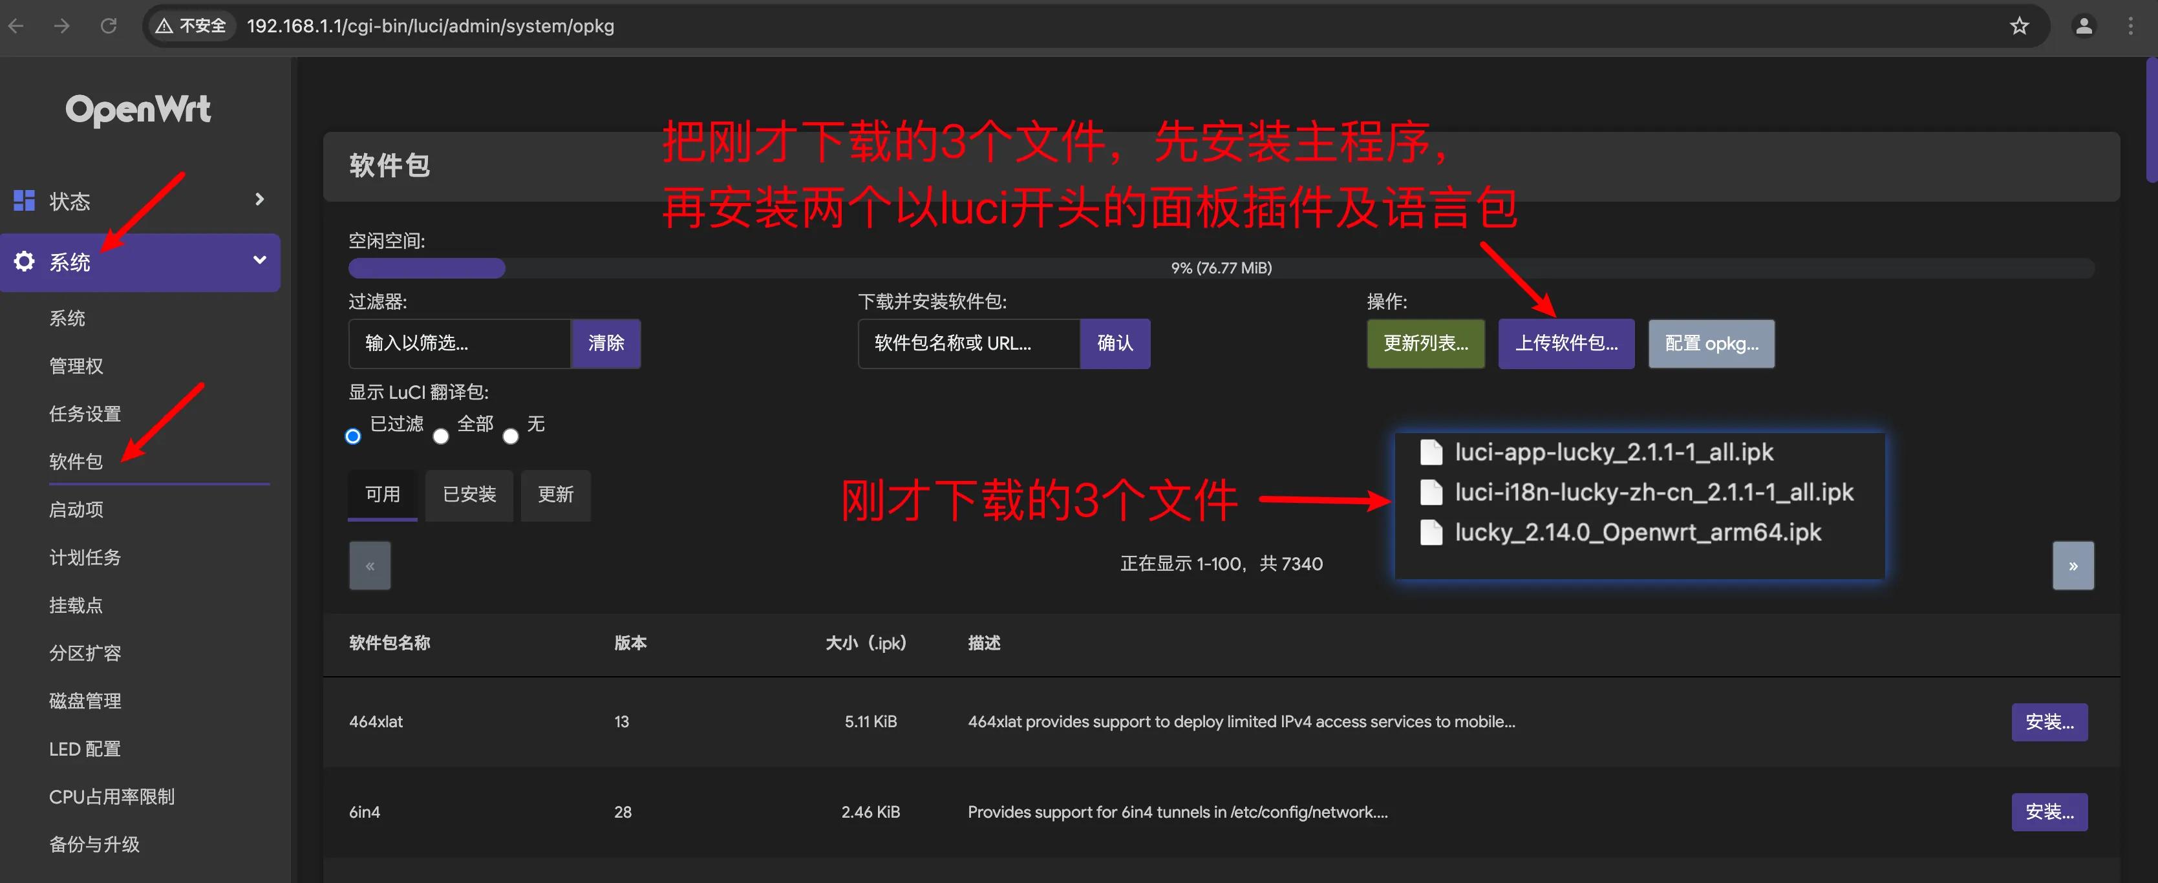This screenshot has height=883, width=2158.
Task: Select the 全部 radio option
Action: click(x=441, y=436)
